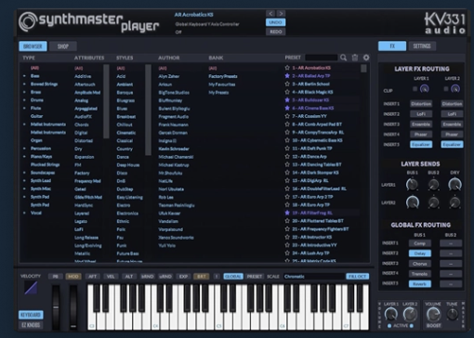474x338 pixels.
Task: Click the pitch bend wheel
Action: 56,307
